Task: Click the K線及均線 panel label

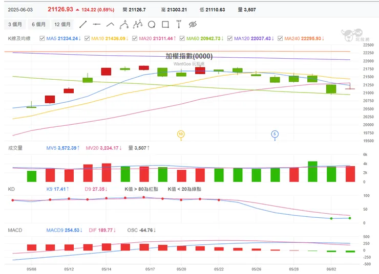Action: pyautogui.click(x=19, y=38)
